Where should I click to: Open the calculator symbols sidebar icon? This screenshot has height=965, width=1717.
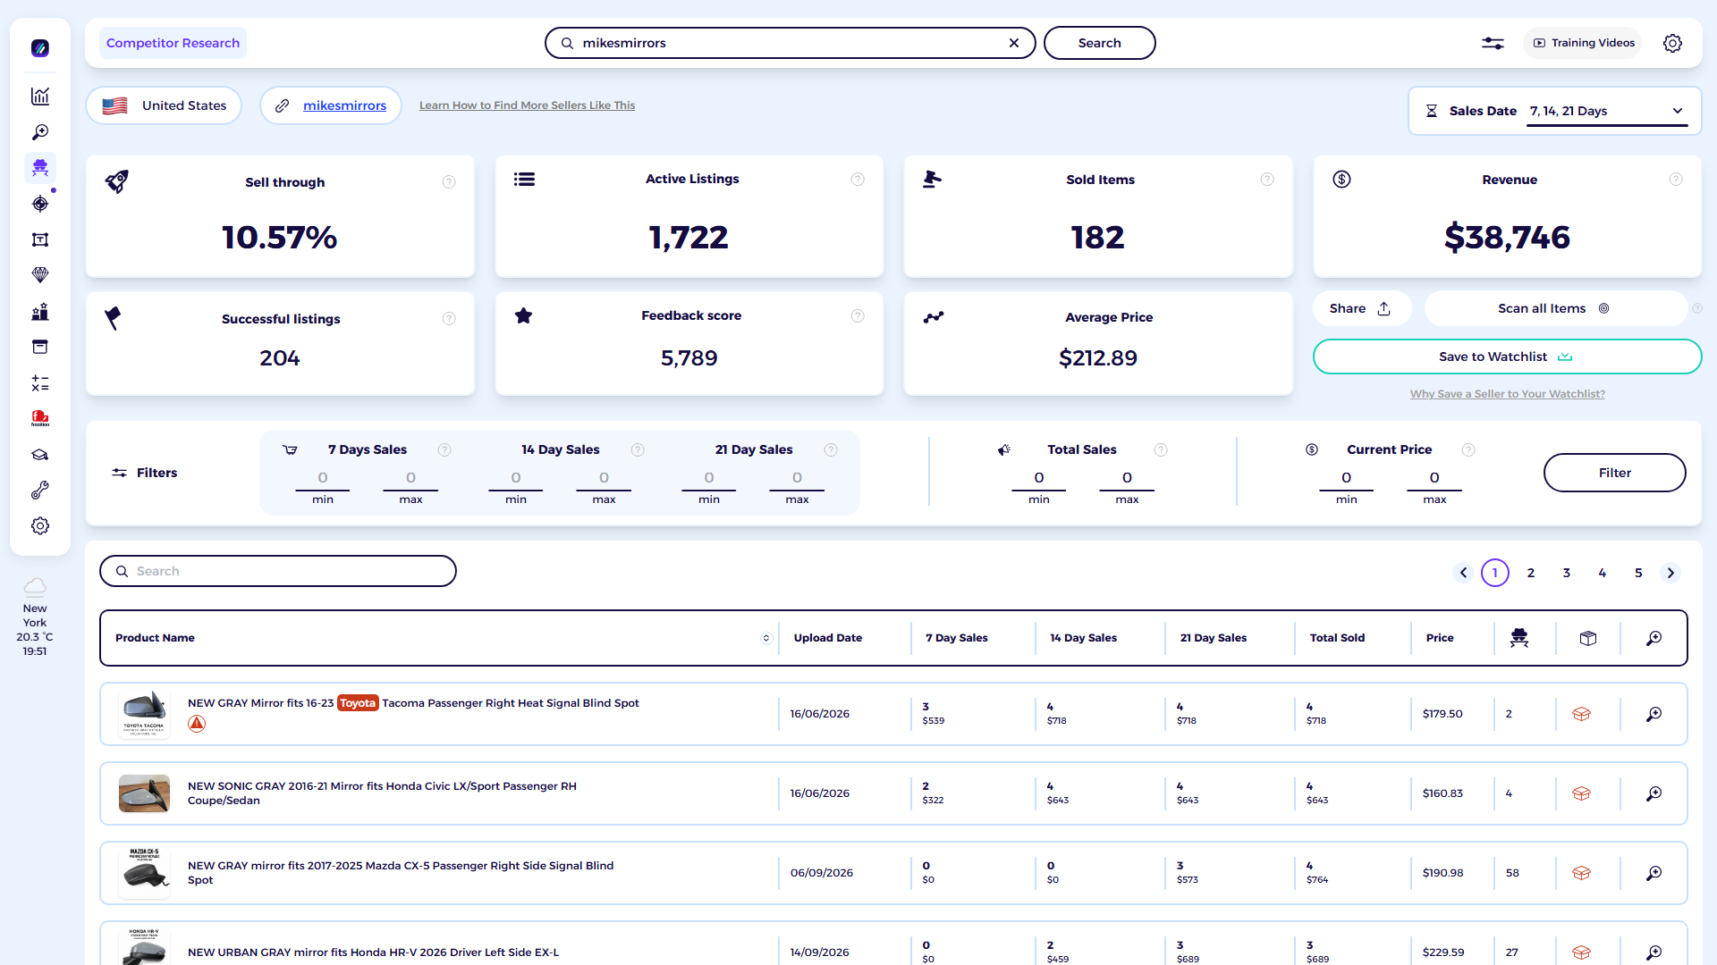pos(40,383)
